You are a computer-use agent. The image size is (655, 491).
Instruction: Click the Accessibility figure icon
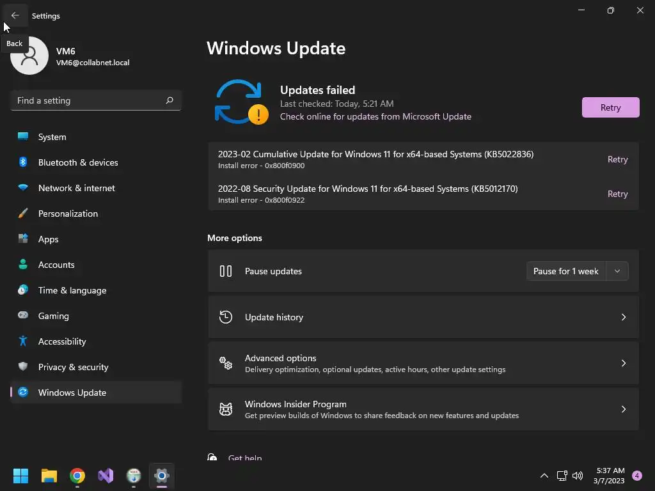pyautogui.click(x=23, y=341)
